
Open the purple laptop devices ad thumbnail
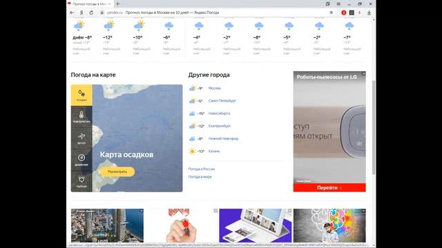click(256, 225)
